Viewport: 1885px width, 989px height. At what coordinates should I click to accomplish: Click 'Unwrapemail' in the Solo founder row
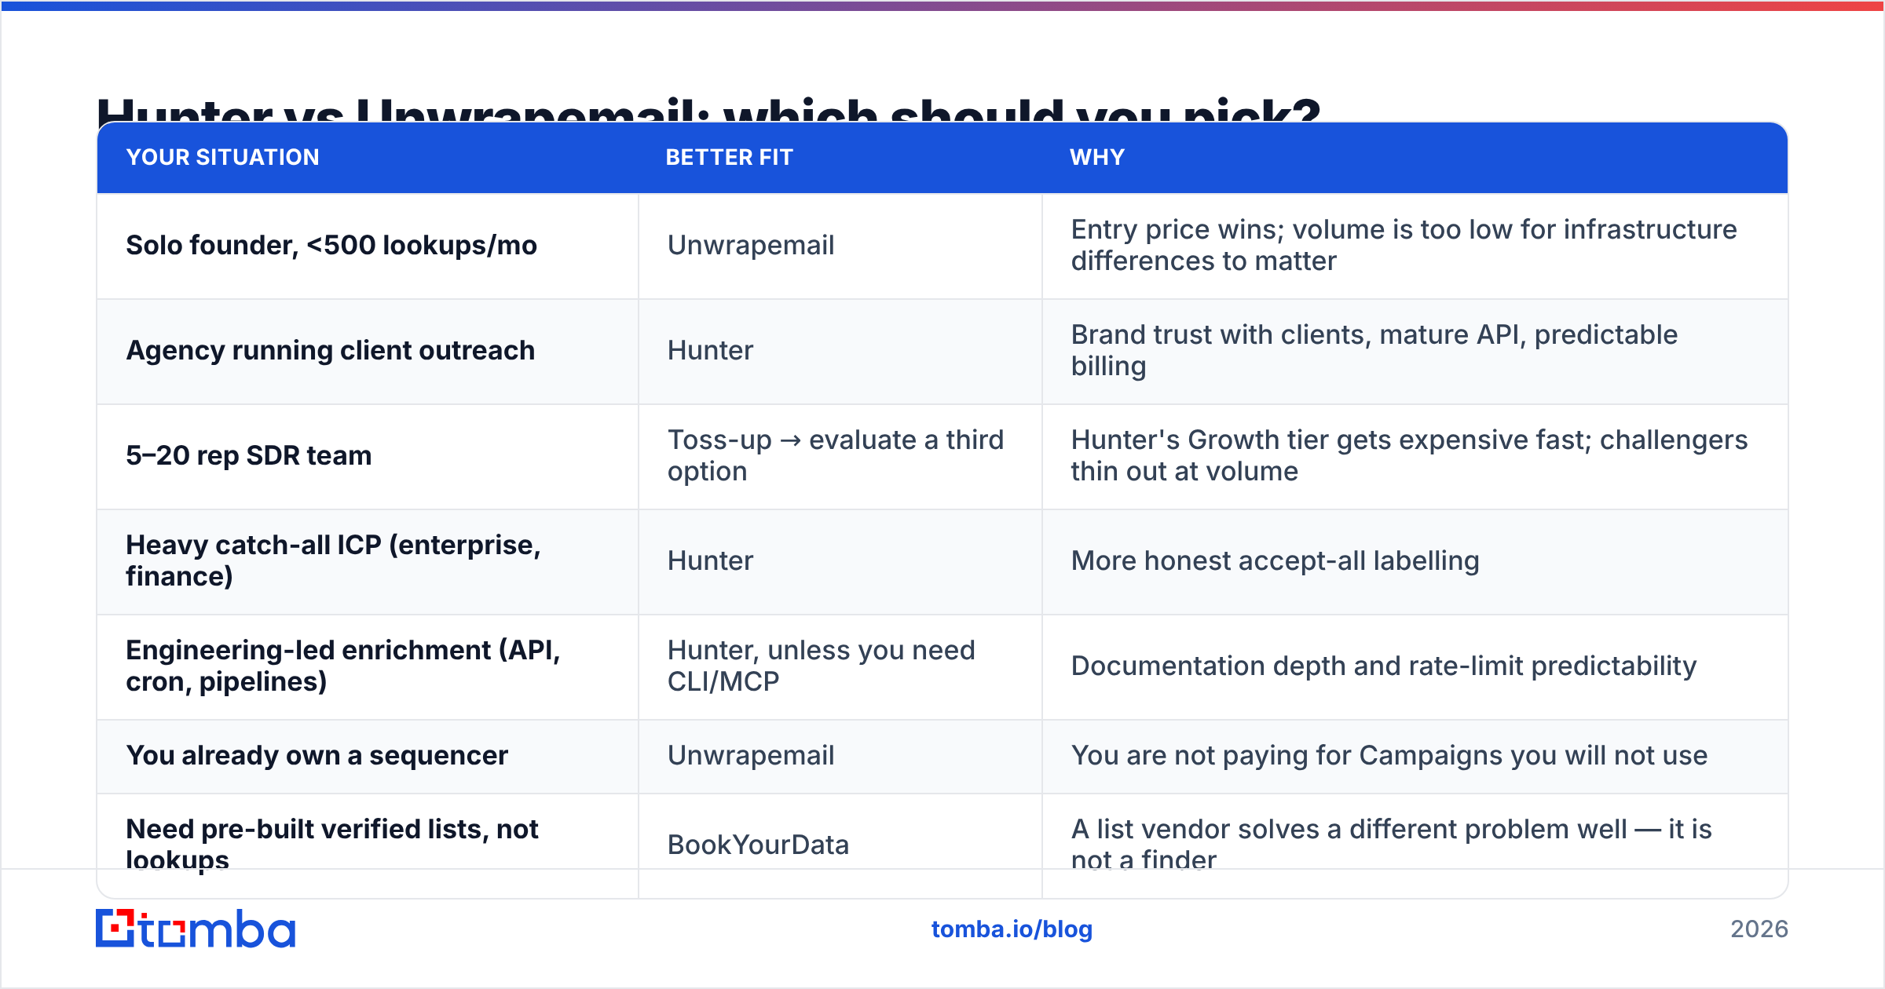click(x=751, y=245)
